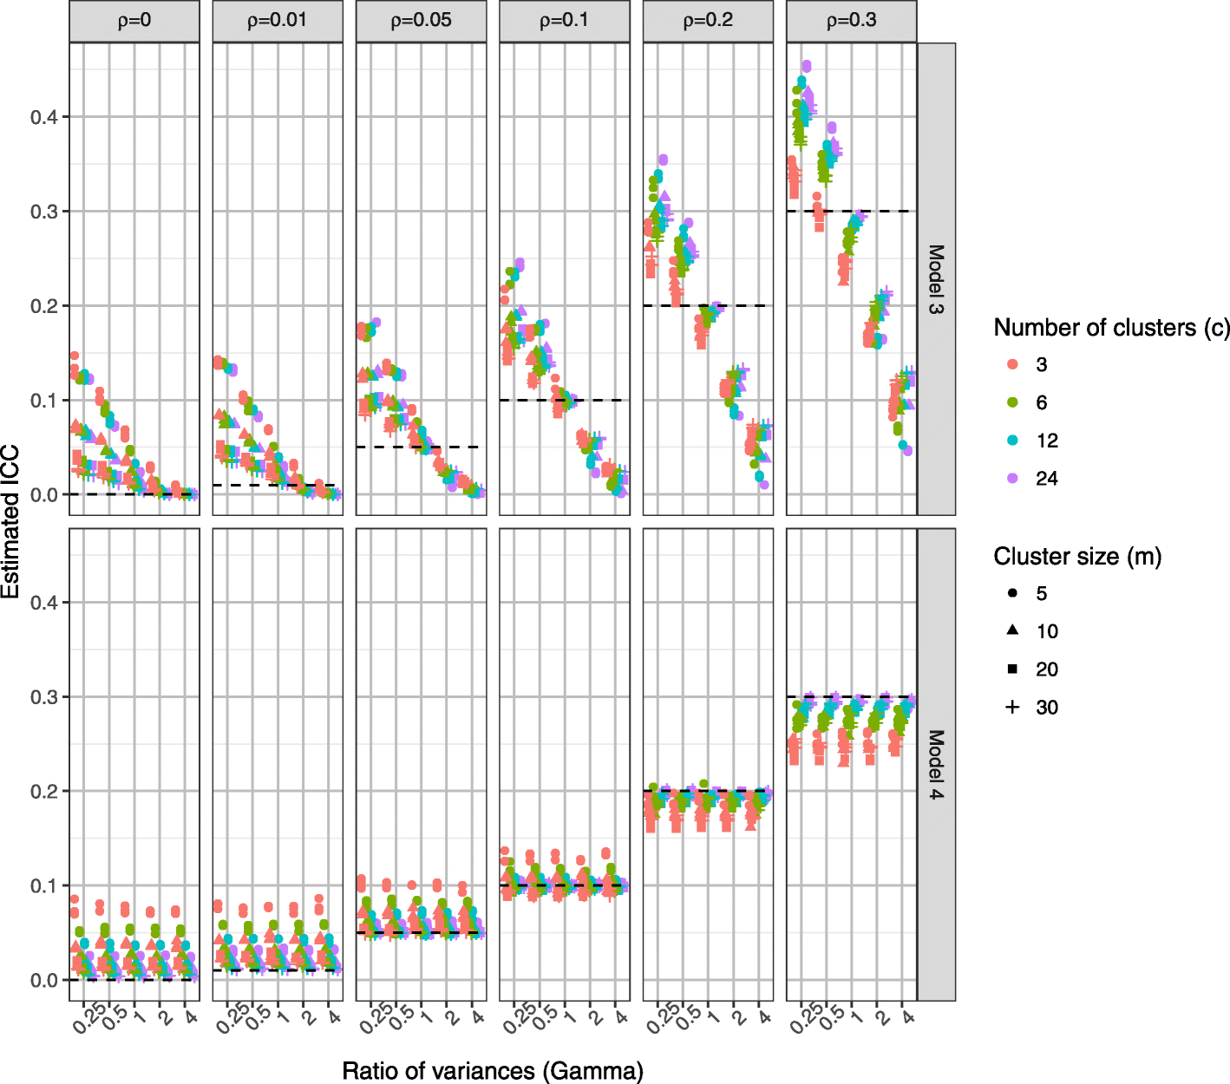Click the 0.2 y-axis tick in Model 3 row

tap(44, 306)
